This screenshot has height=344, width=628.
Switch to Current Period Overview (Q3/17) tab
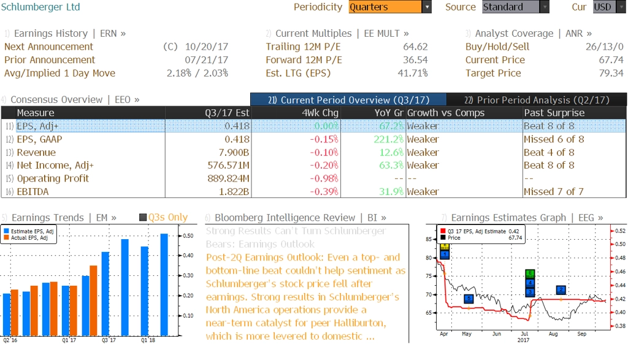[348, 100]
